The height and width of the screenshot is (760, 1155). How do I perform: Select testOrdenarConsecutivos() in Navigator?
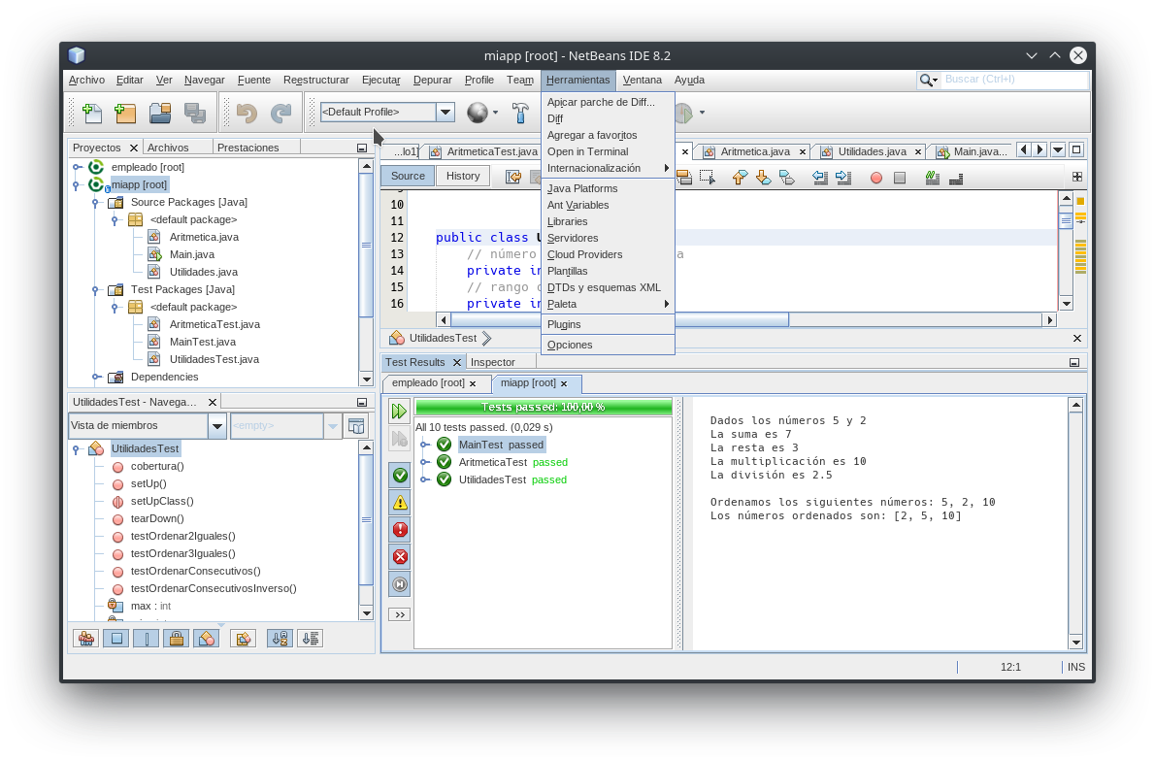(x=195, y=571)
